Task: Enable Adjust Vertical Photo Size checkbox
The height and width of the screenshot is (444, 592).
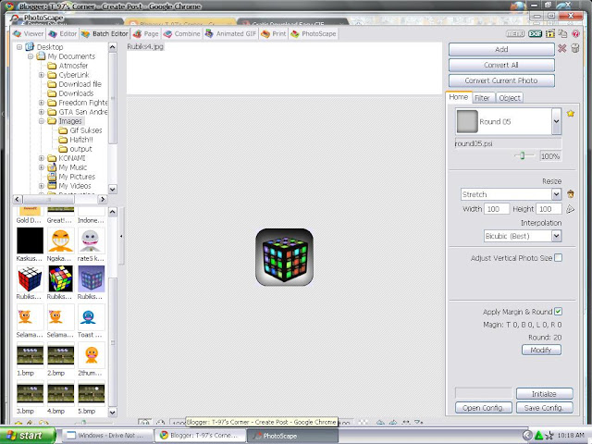Action: 558,258
